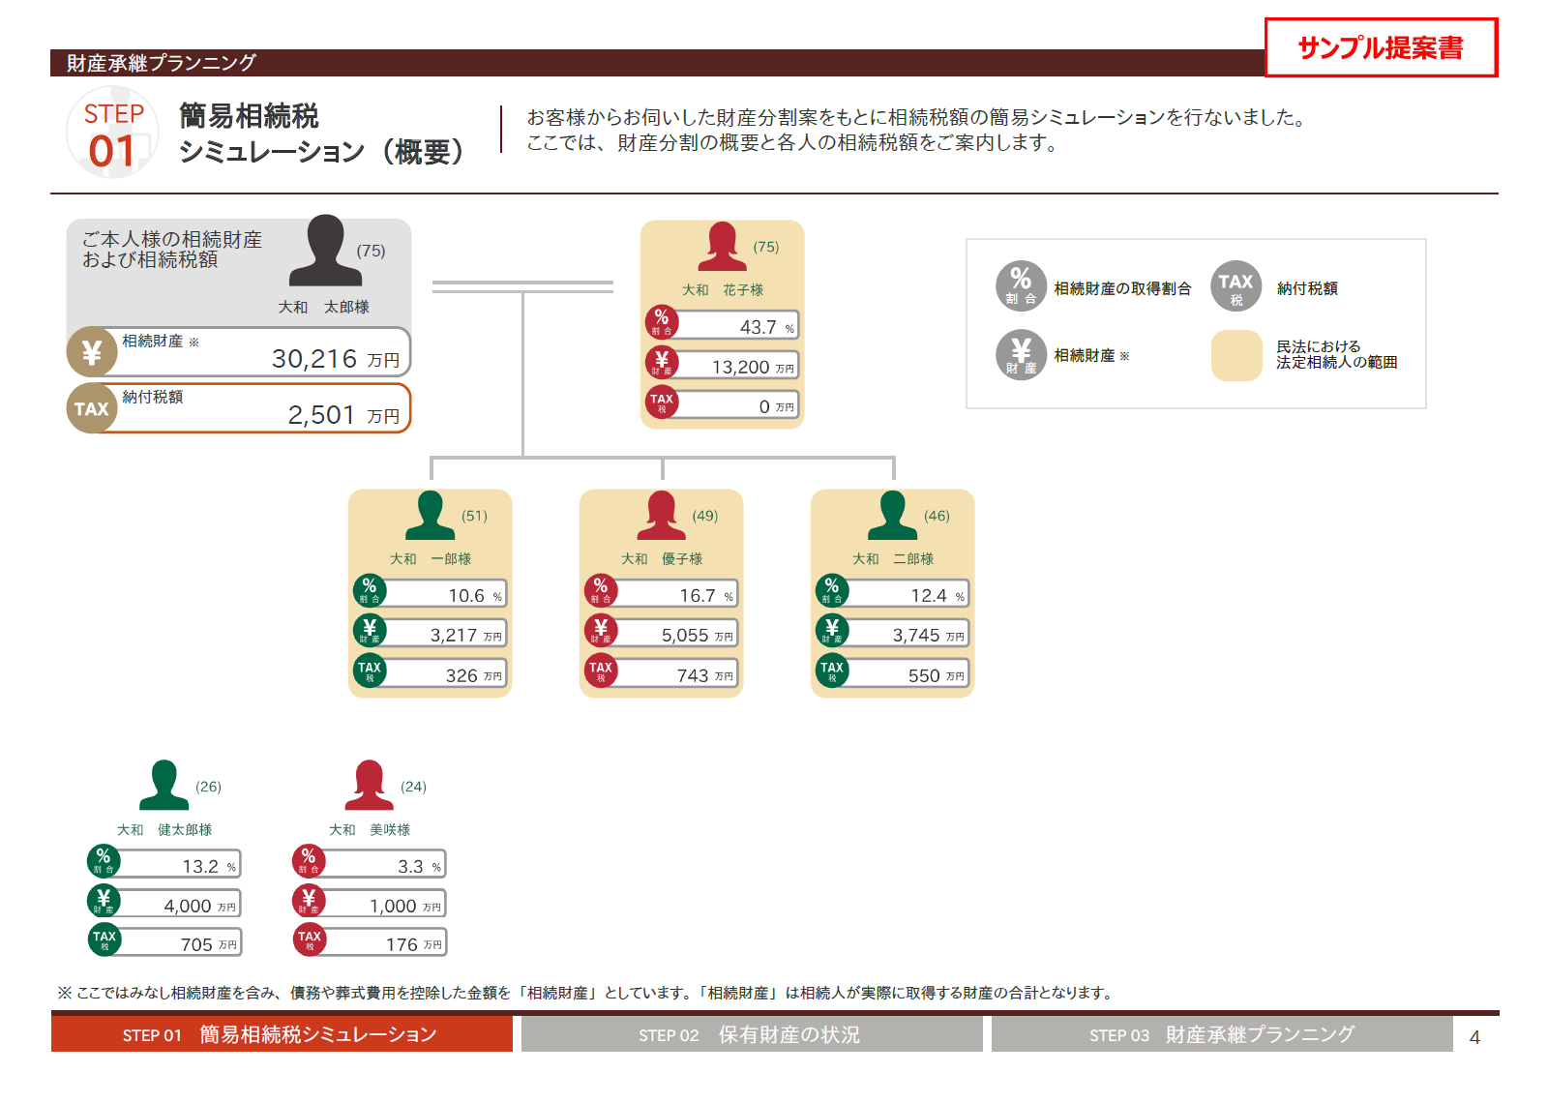1548x1103 pixels.
Task: Click the percent icon next to 43.7 %
Action: 662,322
